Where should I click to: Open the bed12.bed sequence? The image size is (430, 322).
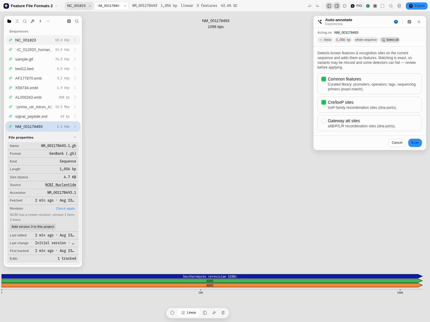43,69
